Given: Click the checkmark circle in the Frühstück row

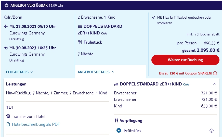Looking at the screenshot, I should pyautogui.click(x=212, y=130).
